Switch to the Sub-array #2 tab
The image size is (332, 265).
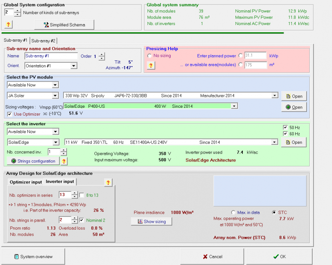coord(44,41)
